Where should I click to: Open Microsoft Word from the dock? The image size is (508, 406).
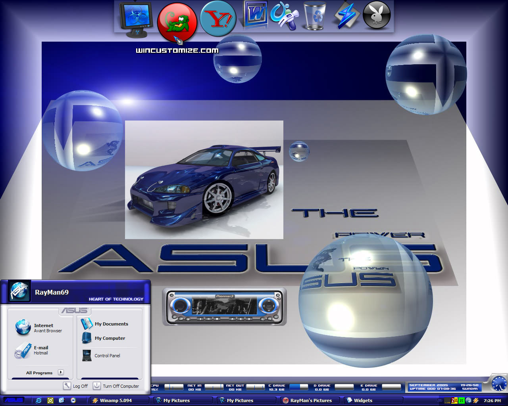pyautogui.click(x=256, y=16)
